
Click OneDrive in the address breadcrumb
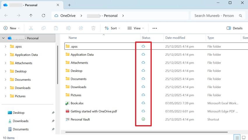tap(68, 16)
